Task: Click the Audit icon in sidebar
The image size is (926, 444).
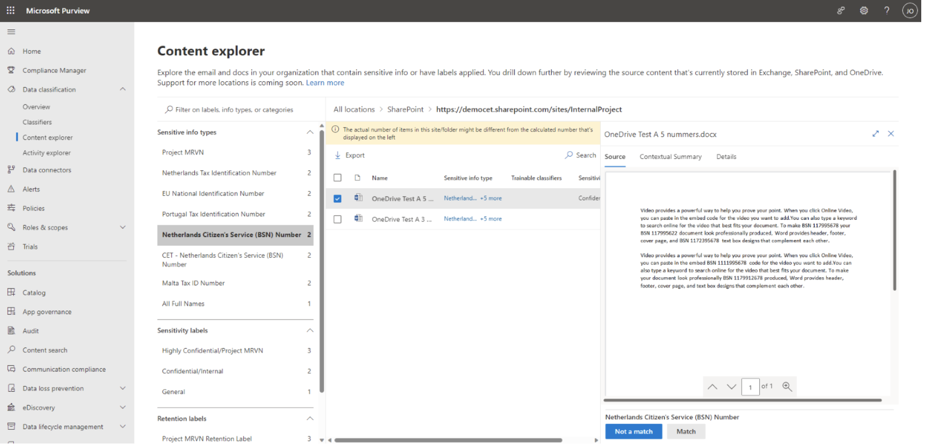Action: (x=11, y=331)
